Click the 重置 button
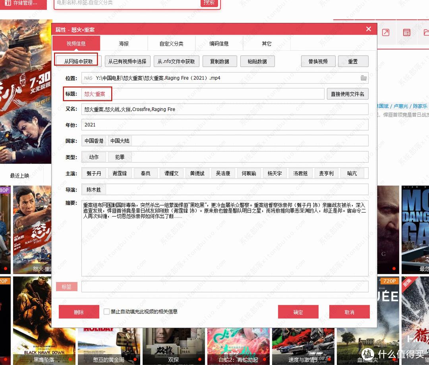 coord(353,61)
